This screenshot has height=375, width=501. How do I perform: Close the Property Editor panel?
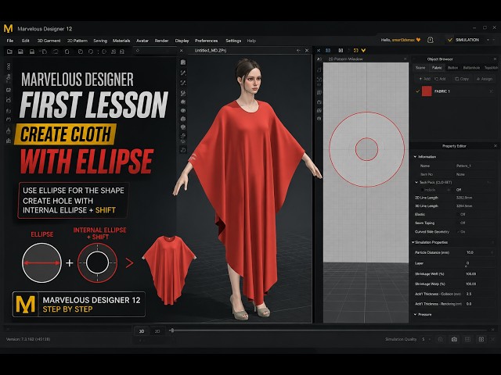496,146
